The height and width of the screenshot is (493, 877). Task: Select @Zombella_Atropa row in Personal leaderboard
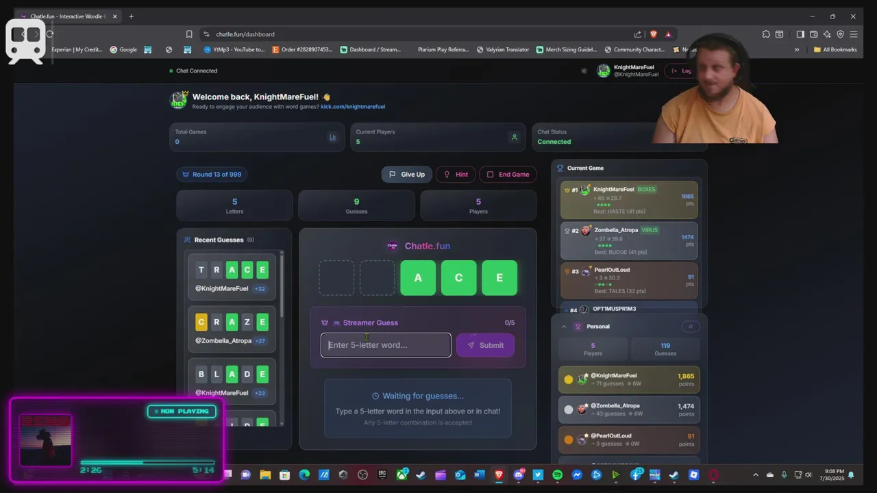(x=629, y=409)
